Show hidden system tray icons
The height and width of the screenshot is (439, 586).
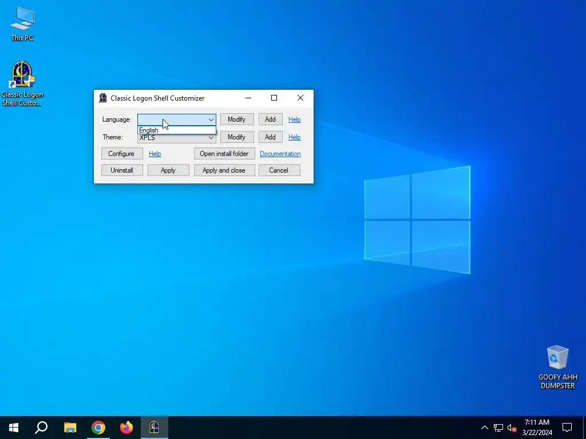click(x=484, y=428)
